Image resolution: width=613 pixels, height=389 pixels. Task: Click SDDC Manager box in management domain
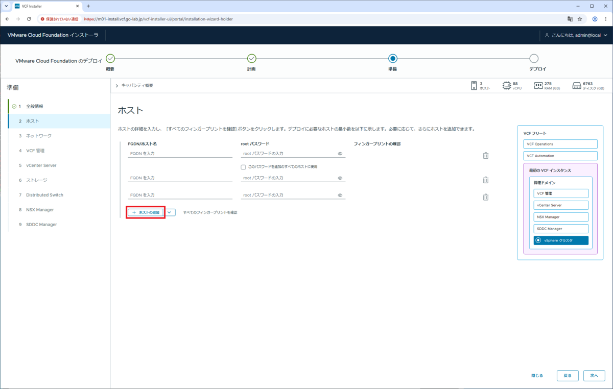coord(561,229)
